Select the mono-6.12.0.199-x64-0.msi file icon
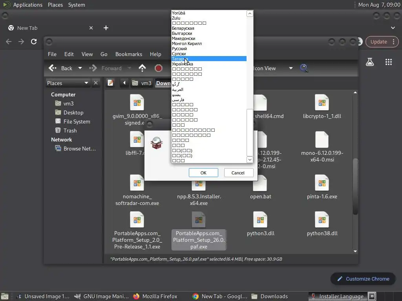This screenshot has width=402, height=301. [x=322, y=140]
